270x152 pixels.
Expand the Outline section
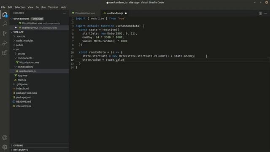click(x=18, y=145)
